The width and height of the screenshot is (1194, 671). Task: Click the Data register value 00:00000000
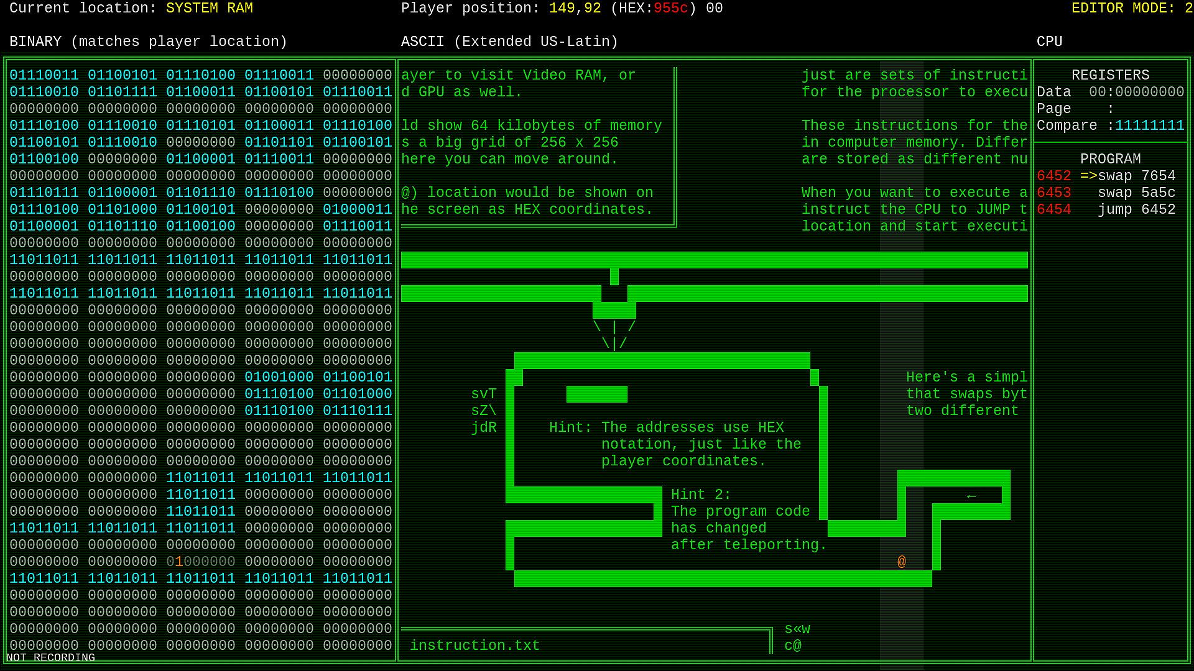[x=1136, y=92]
